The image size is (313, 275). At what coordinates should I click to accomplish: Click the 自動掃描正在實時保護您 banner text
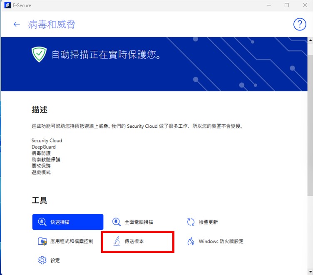point(106,55)
